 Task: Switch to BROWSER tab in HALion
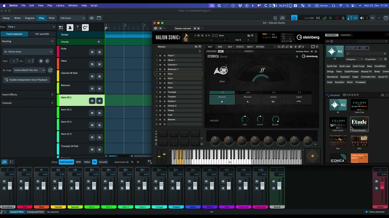click(346, 35)
